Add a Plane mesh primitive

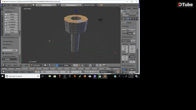pos(11,14)
